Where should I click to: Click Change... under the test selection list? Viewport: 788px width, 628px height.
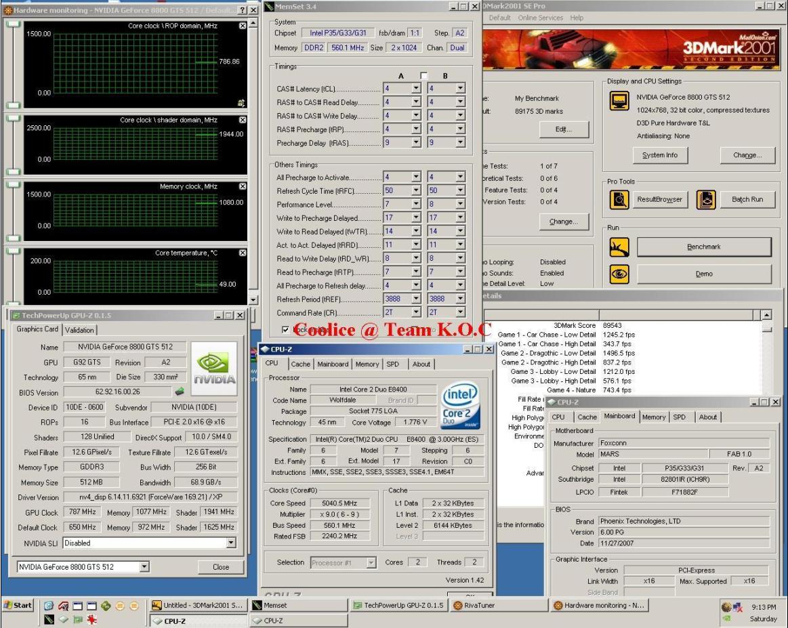[563, 222]
